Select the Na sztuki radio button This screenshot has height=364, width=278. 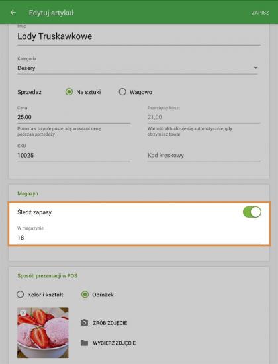[69, 92]
